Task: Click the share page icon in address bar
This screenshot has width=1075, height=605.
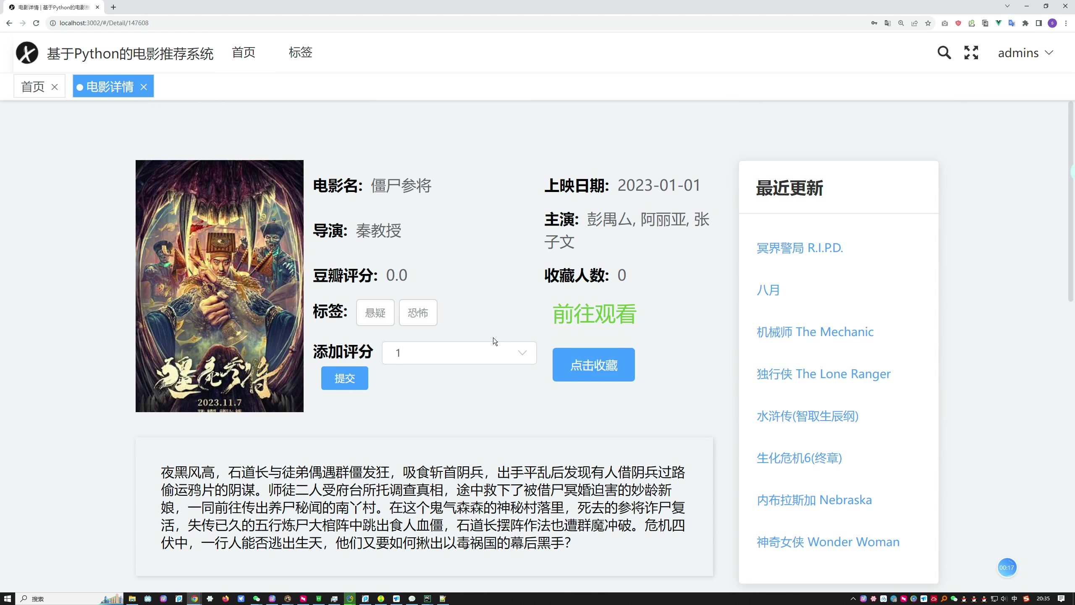Action: click(915, 23)
